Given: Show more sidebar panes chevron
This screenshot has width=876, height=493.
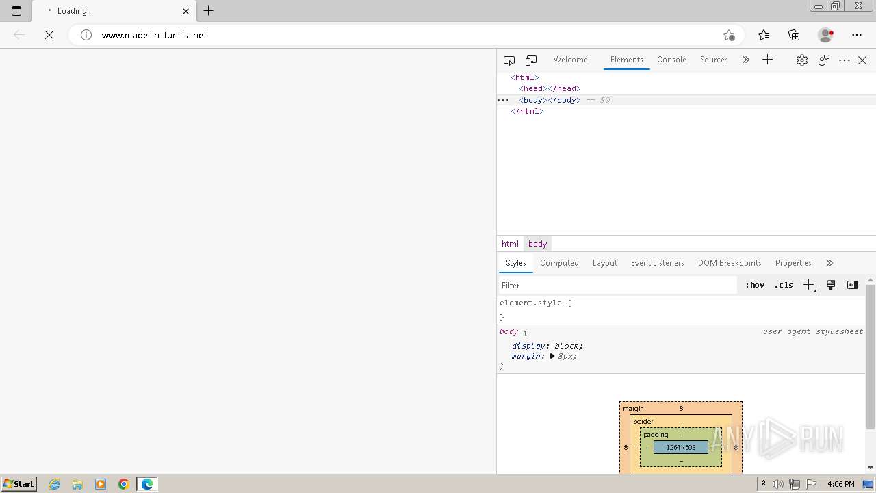Looking at the screenshot, I should (829, 263).
